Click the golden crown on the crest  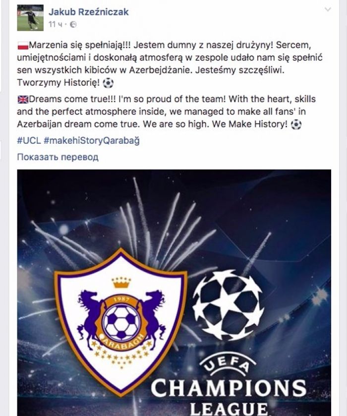click(121, 283)
